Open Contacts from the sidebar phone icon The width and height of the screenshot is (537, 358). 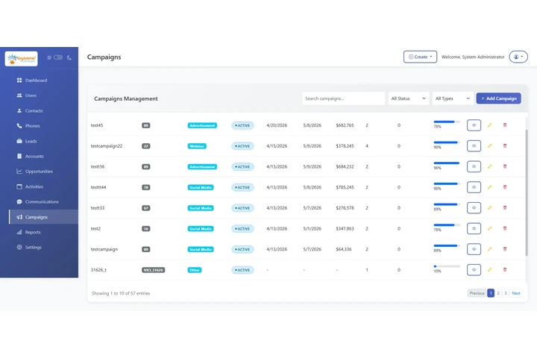click(34, 110)
